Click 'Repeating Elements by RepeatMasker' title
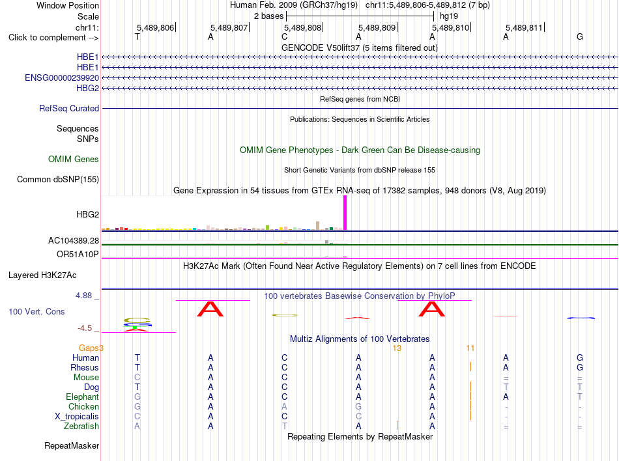Image resolution: width=619 pixels, height=461 pixels. point(360,436)
